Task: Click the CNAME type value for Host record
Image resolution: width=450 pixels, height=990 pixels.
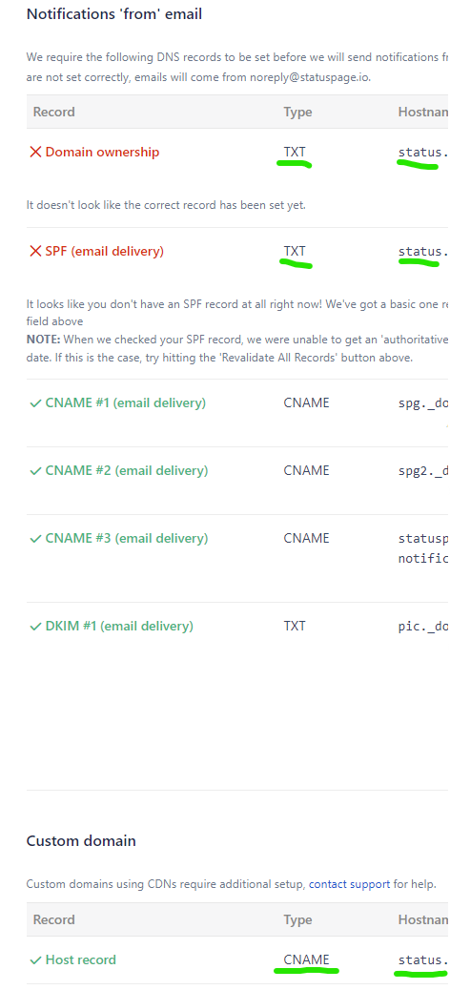Action: point(307,959)
